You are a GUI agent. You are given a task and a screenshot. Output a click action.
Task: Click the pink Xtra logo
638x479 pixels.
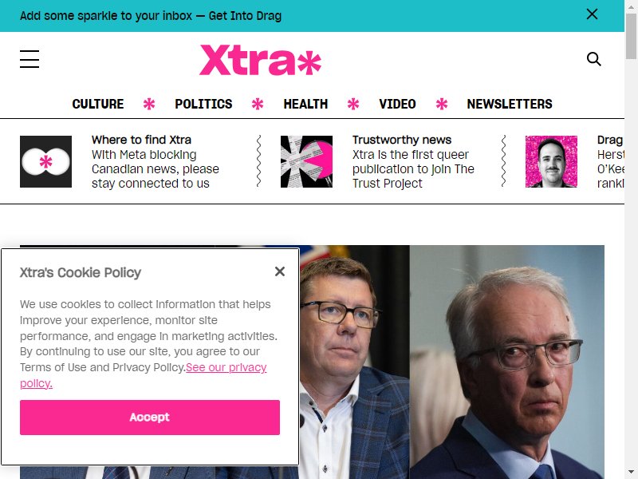(x=261, y=60)
